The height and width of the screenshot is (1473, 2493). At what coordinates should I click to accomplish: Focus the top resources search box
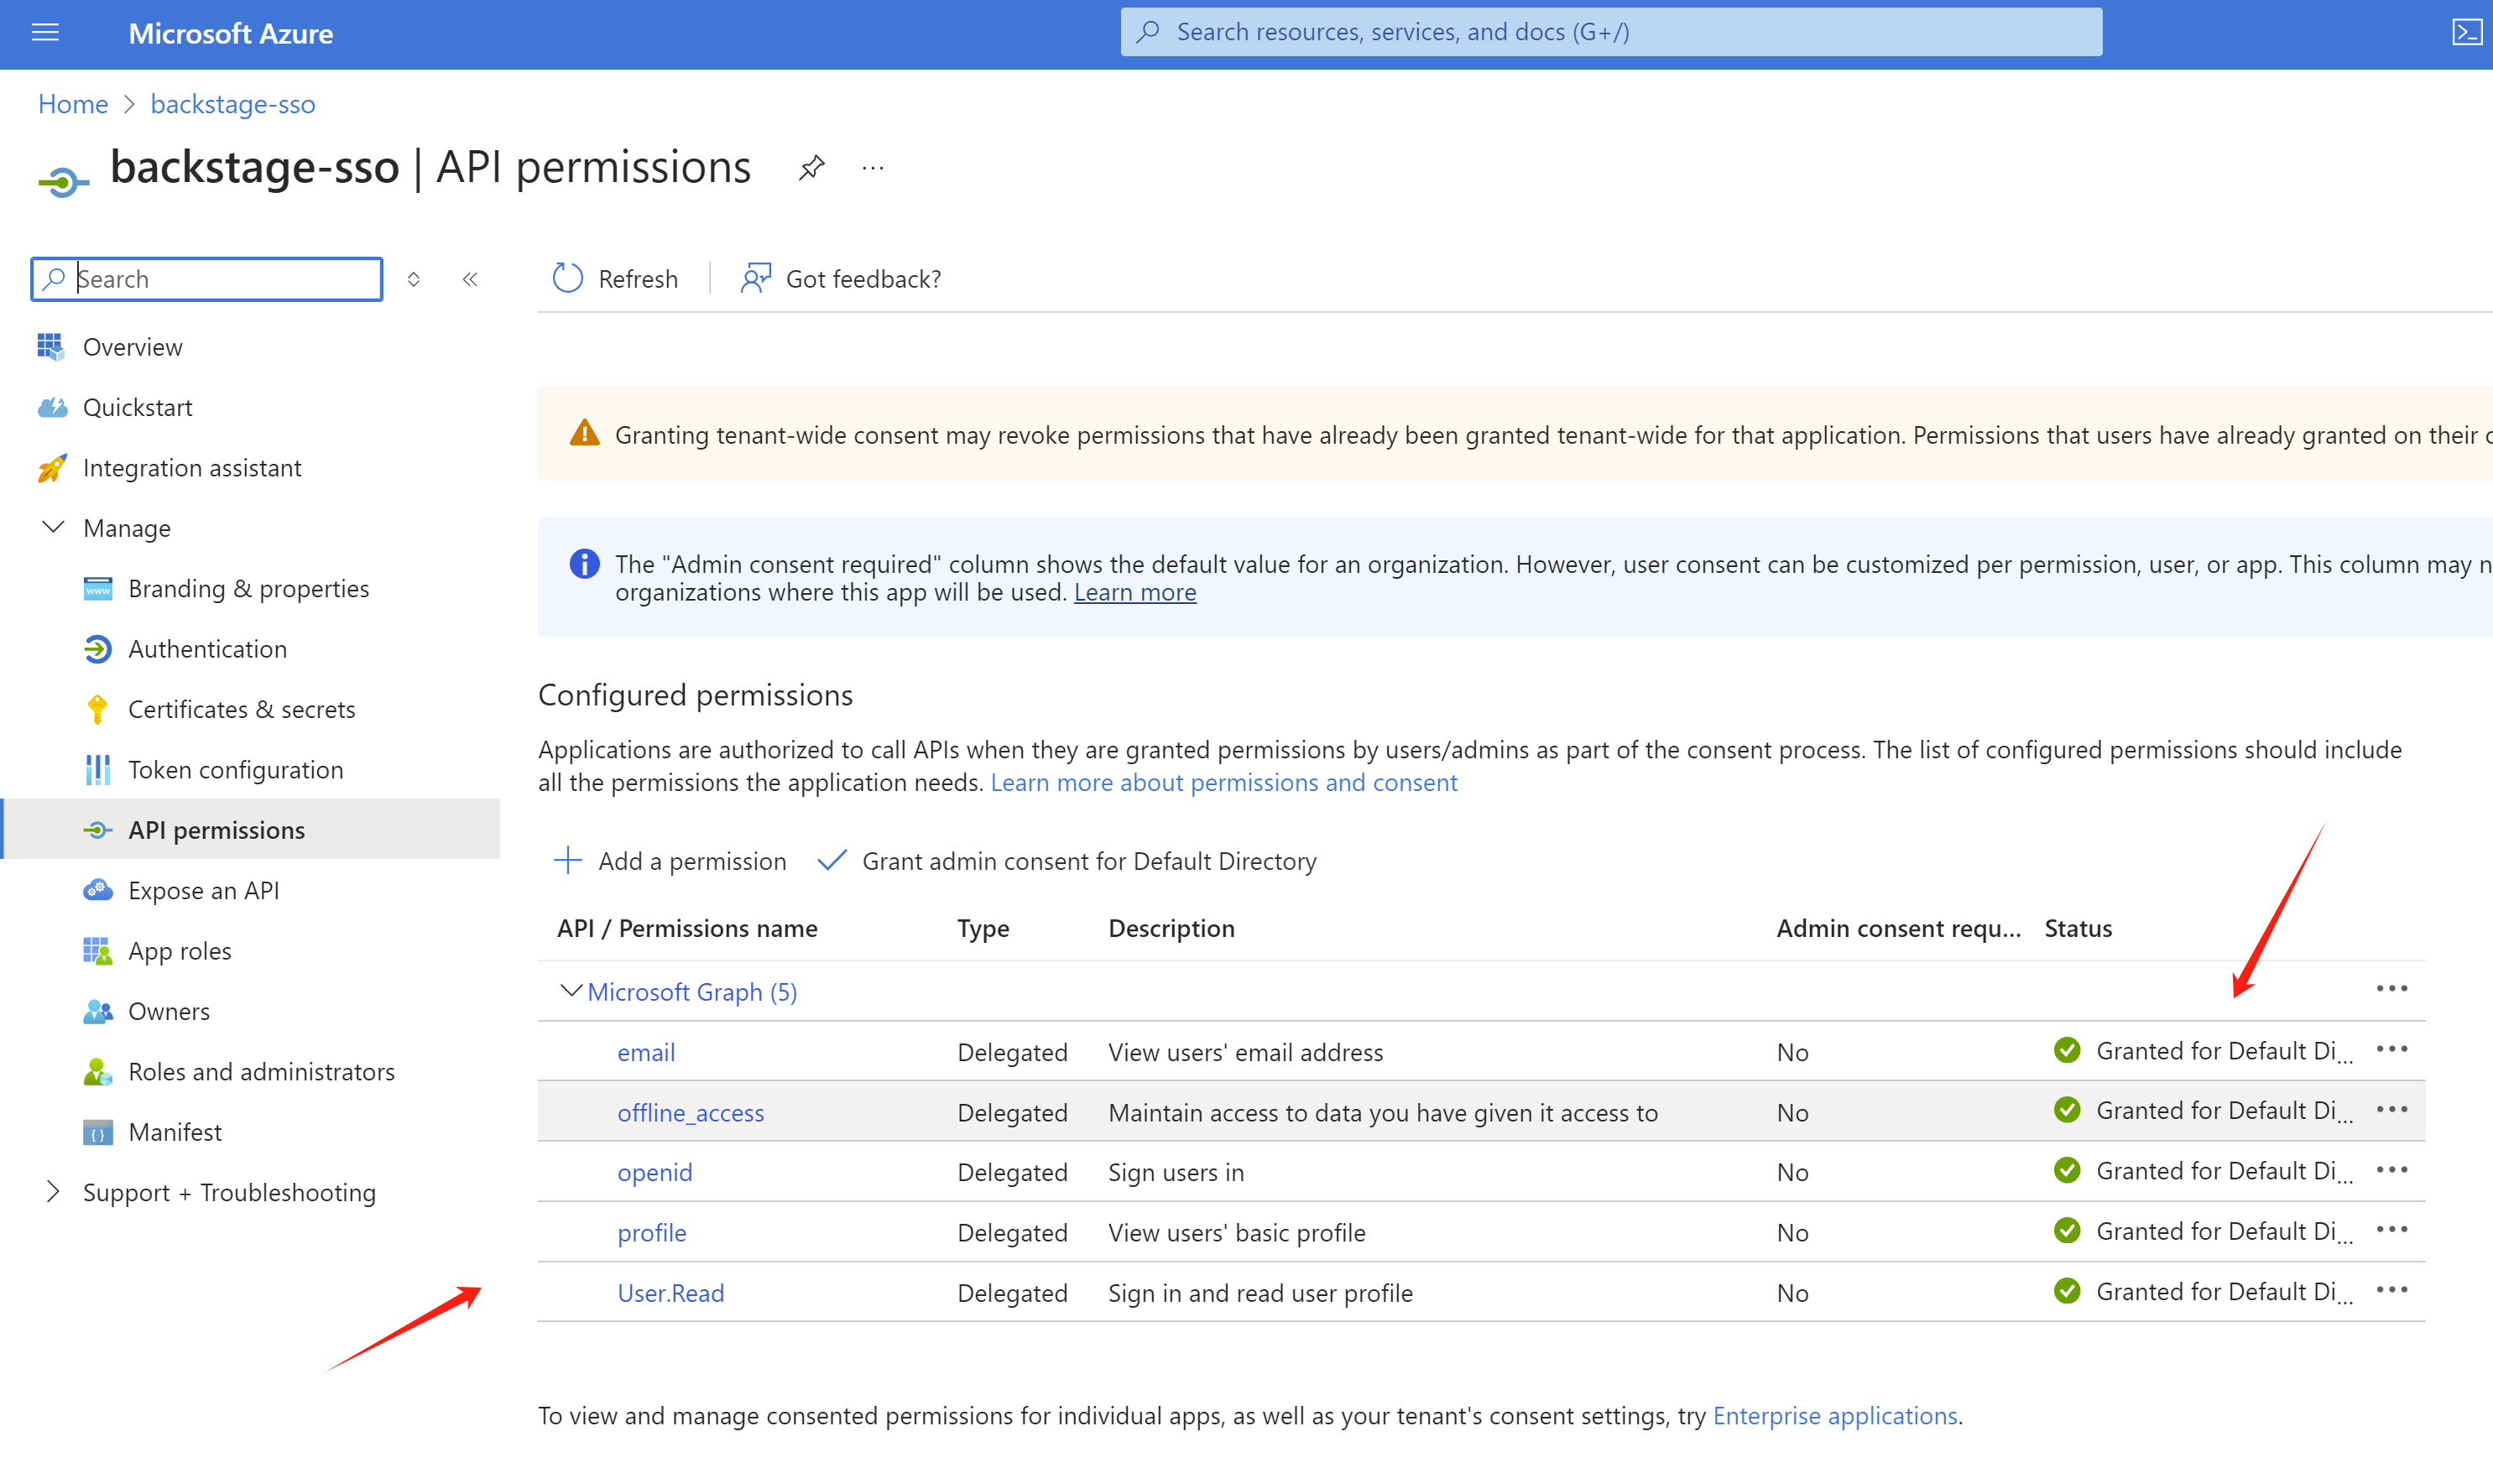click(1610, 32)
